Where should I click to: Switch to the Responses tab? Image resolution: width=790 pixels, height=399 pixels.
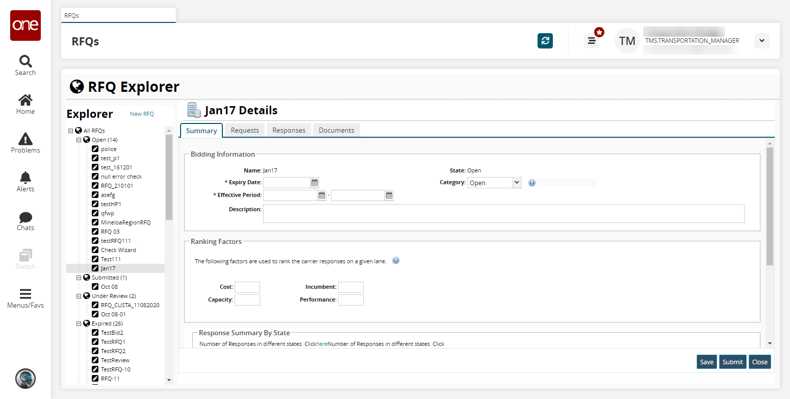[289, 130]
